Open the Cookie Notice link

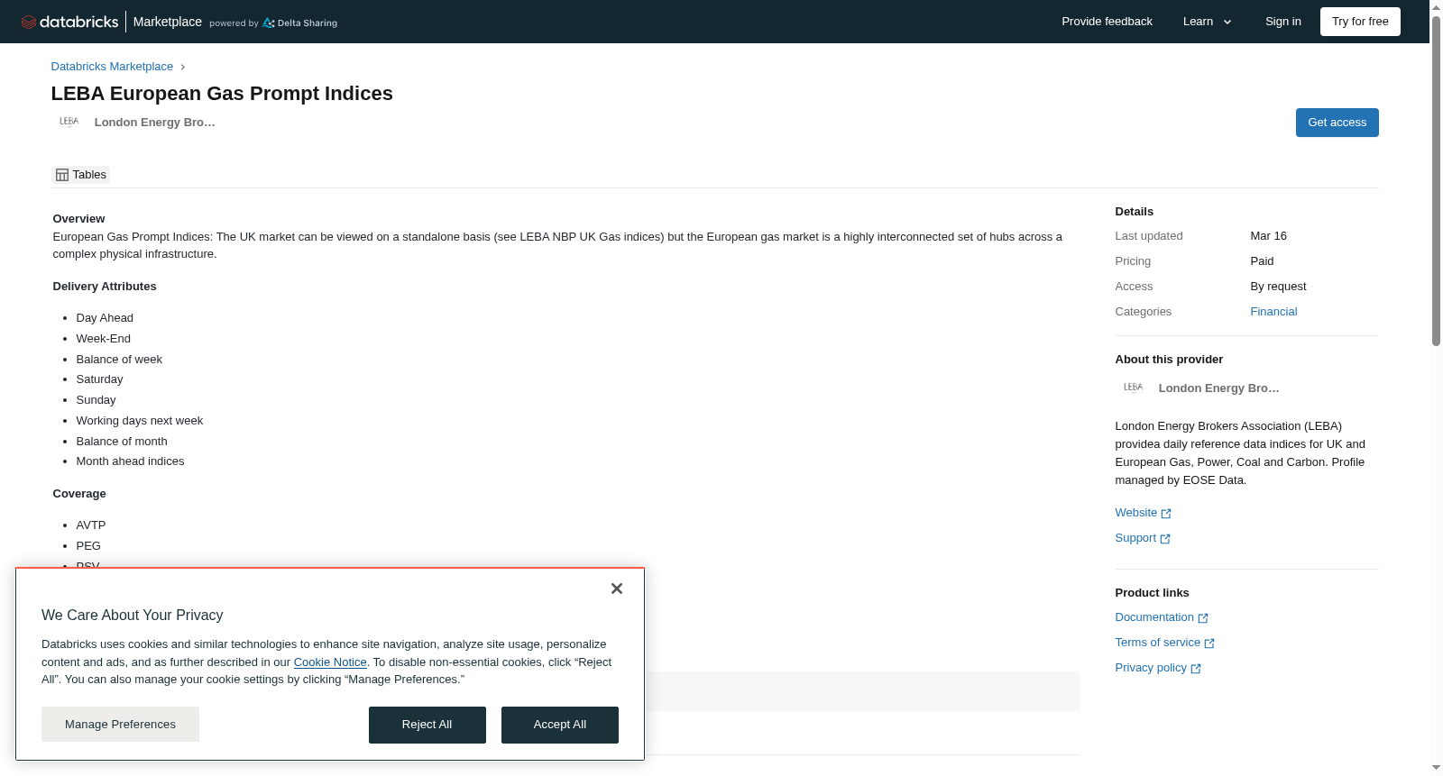click(330, 662)
